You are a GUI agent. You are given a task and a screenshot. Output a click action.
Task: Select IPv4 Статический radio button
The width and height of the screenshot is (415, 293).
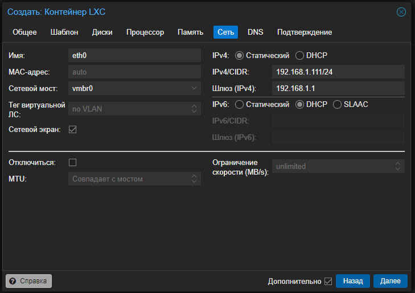pos(239,56)
